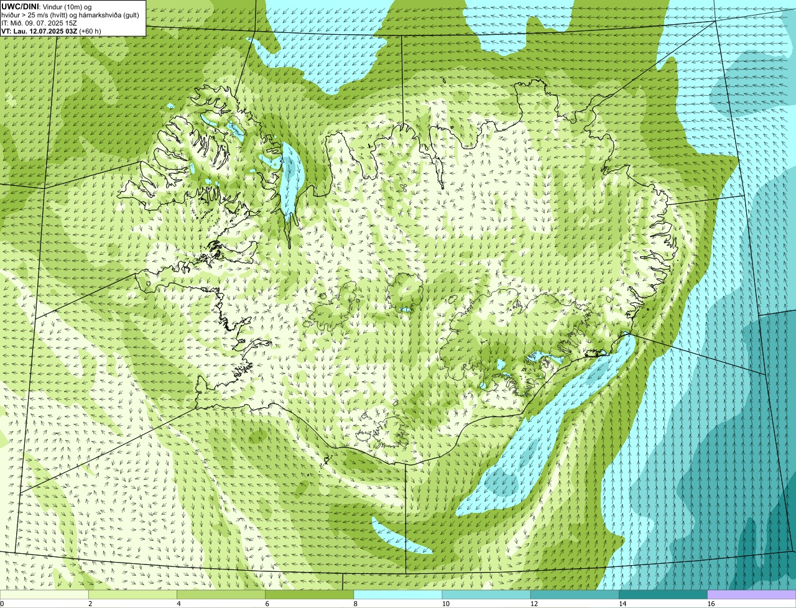This screenshot has height=608, width=796.
Task: Click the legend scale label "0"
Action: tap(2, 604)
